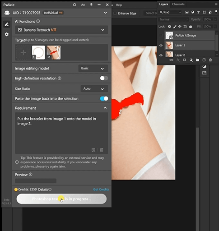
Task: Click the Individual V3 plan badge
Action: (x=53, y=13)
